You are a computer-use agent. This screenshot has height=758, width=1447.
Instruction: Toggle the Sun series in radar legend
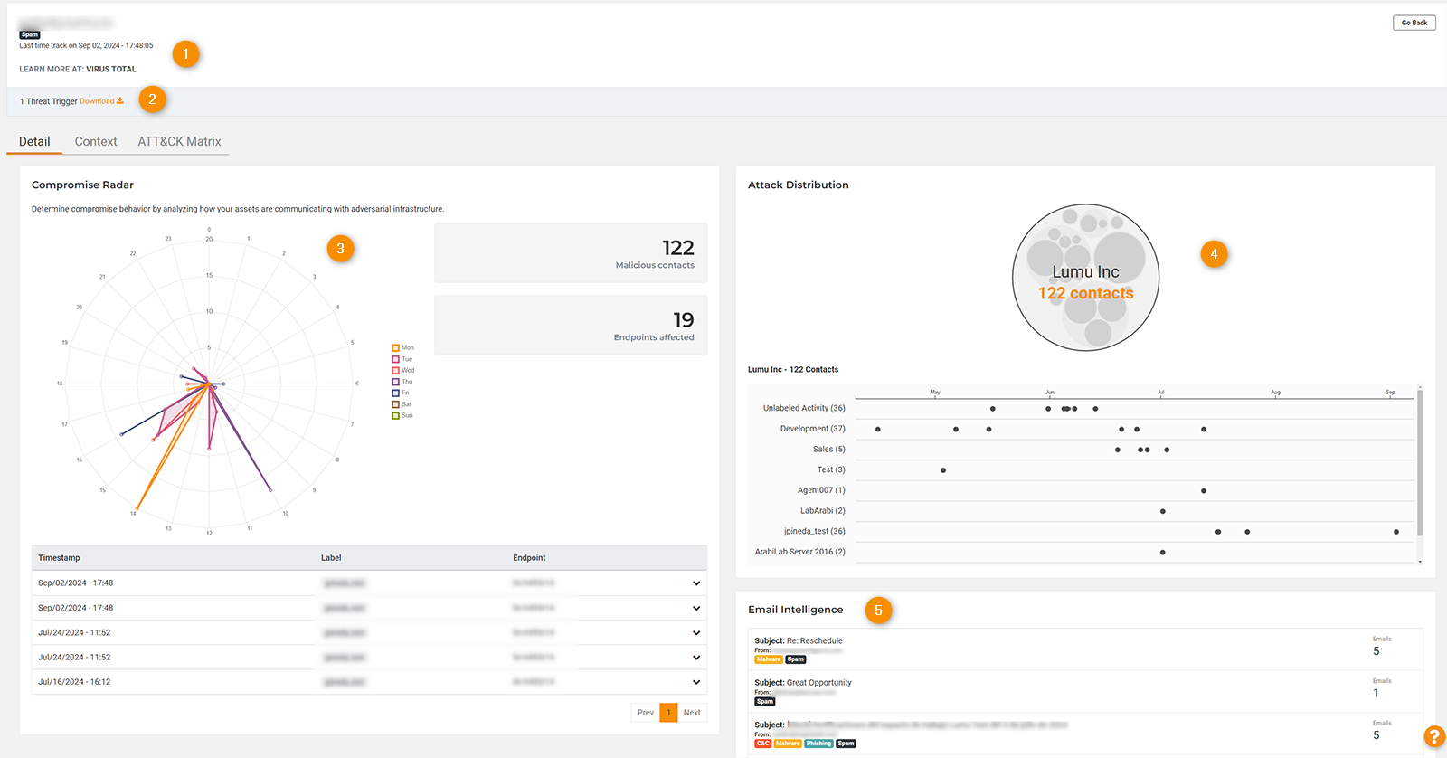396,416
